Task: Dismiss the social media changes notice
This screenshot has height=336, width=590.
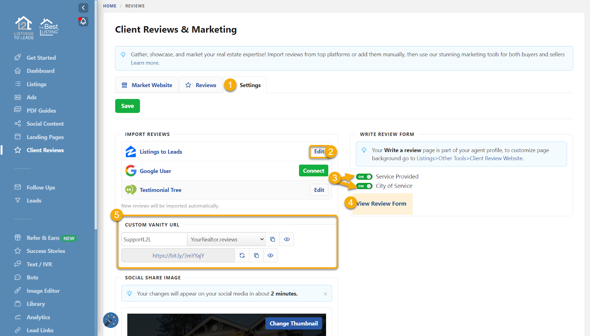Action: pyautogui.click(x=325, y=294)
